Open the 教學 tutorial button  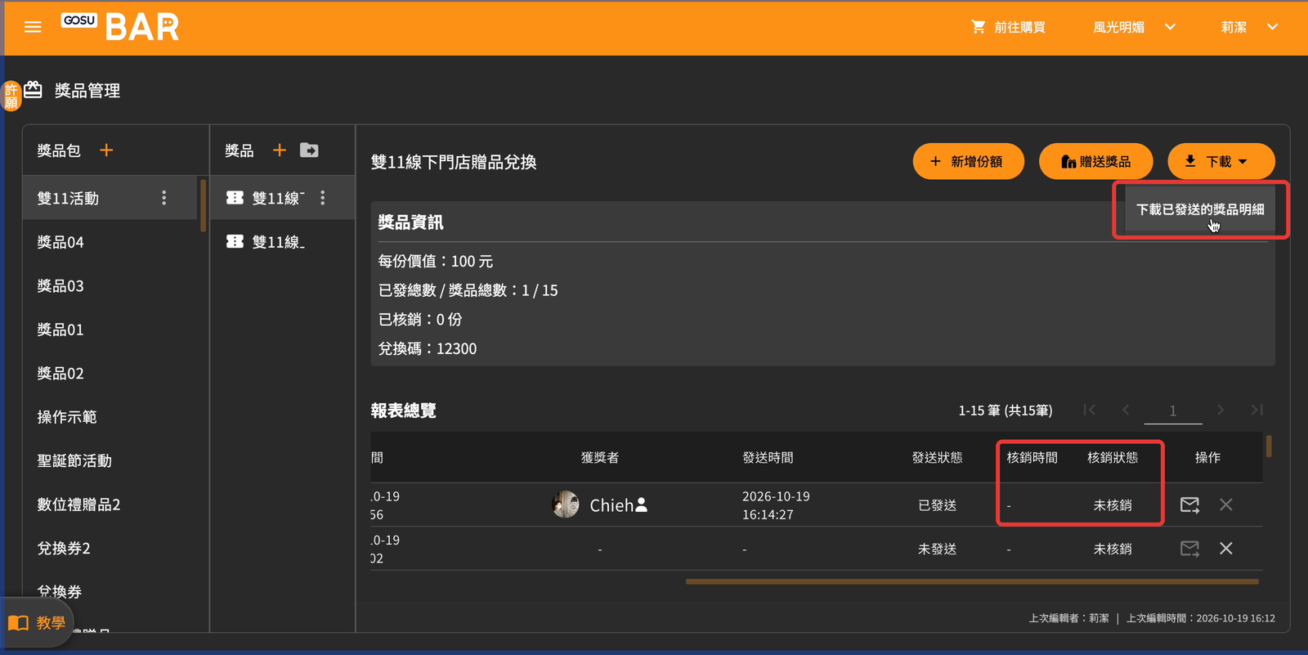click(x=37, y=623)
